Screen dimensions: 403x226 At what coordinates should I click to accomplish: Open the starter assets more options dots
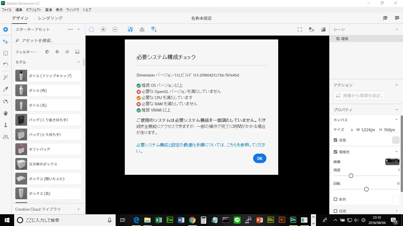tap(70, 29)
